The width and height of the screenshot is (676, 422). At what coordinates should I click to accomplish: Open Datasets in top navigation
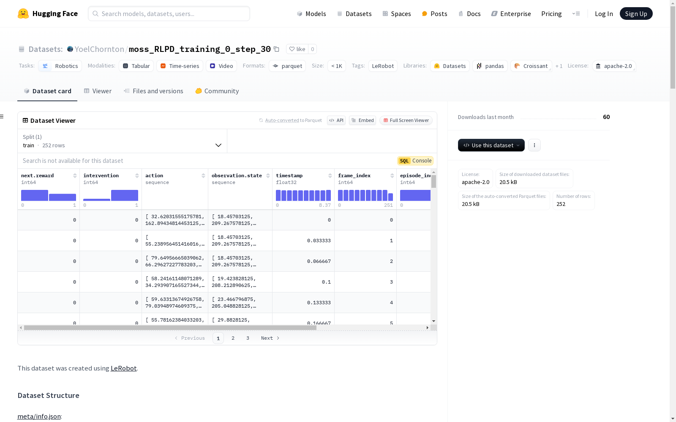[x=354, y=14]
